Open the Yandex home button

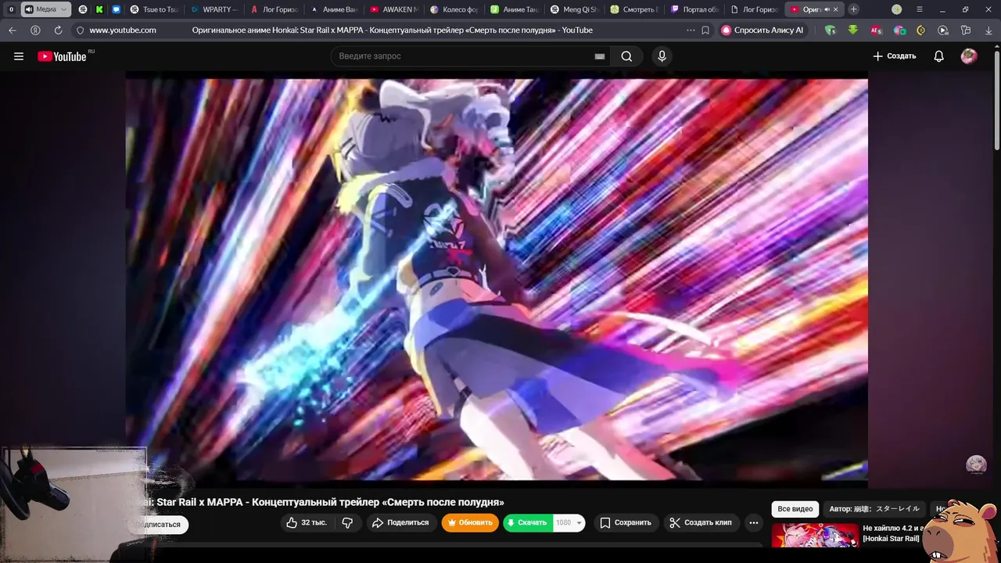pyautogui.click(x=35, y=30)
